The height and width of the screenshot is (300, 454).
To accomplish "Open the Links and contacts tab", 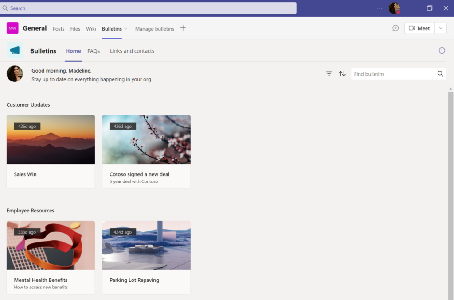I will [132, 51].
